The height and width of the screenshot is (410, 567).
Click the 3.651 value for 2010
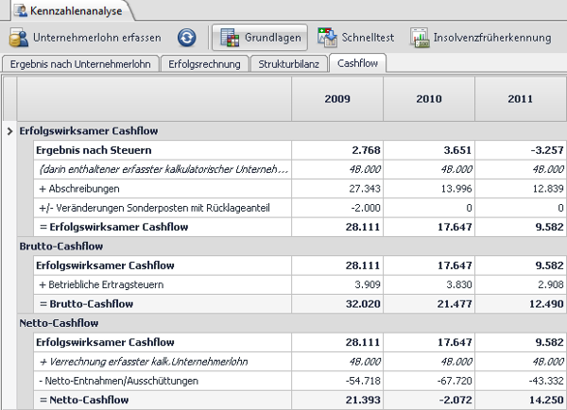457,150
